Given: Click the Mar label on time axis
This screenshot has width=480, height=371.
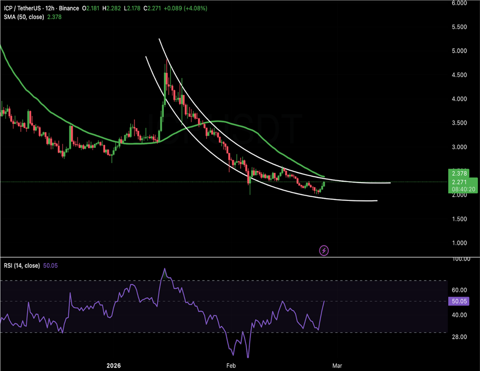Looking at the screenshot, I should [x=337, y=366].
